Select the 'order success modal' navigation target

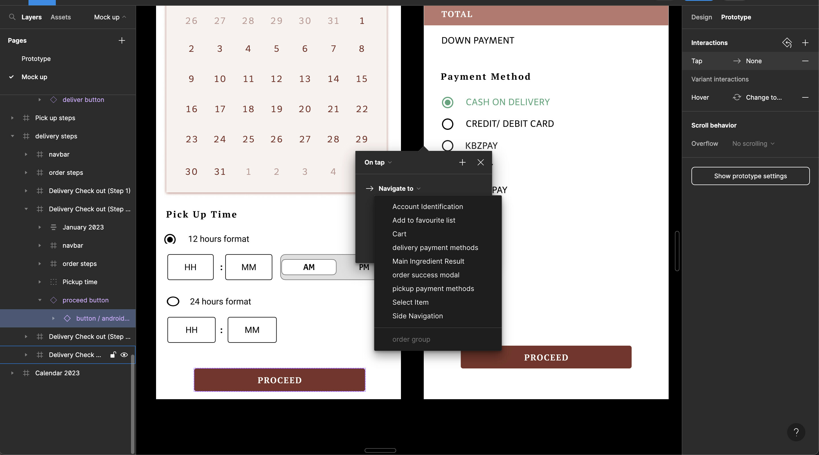pos(426,274)
